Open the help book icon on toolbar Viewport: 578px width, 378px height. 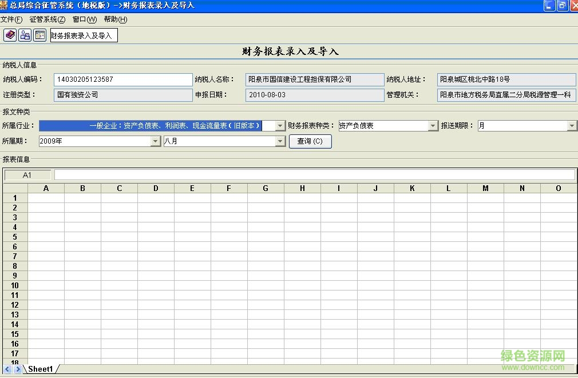point(9,35)
